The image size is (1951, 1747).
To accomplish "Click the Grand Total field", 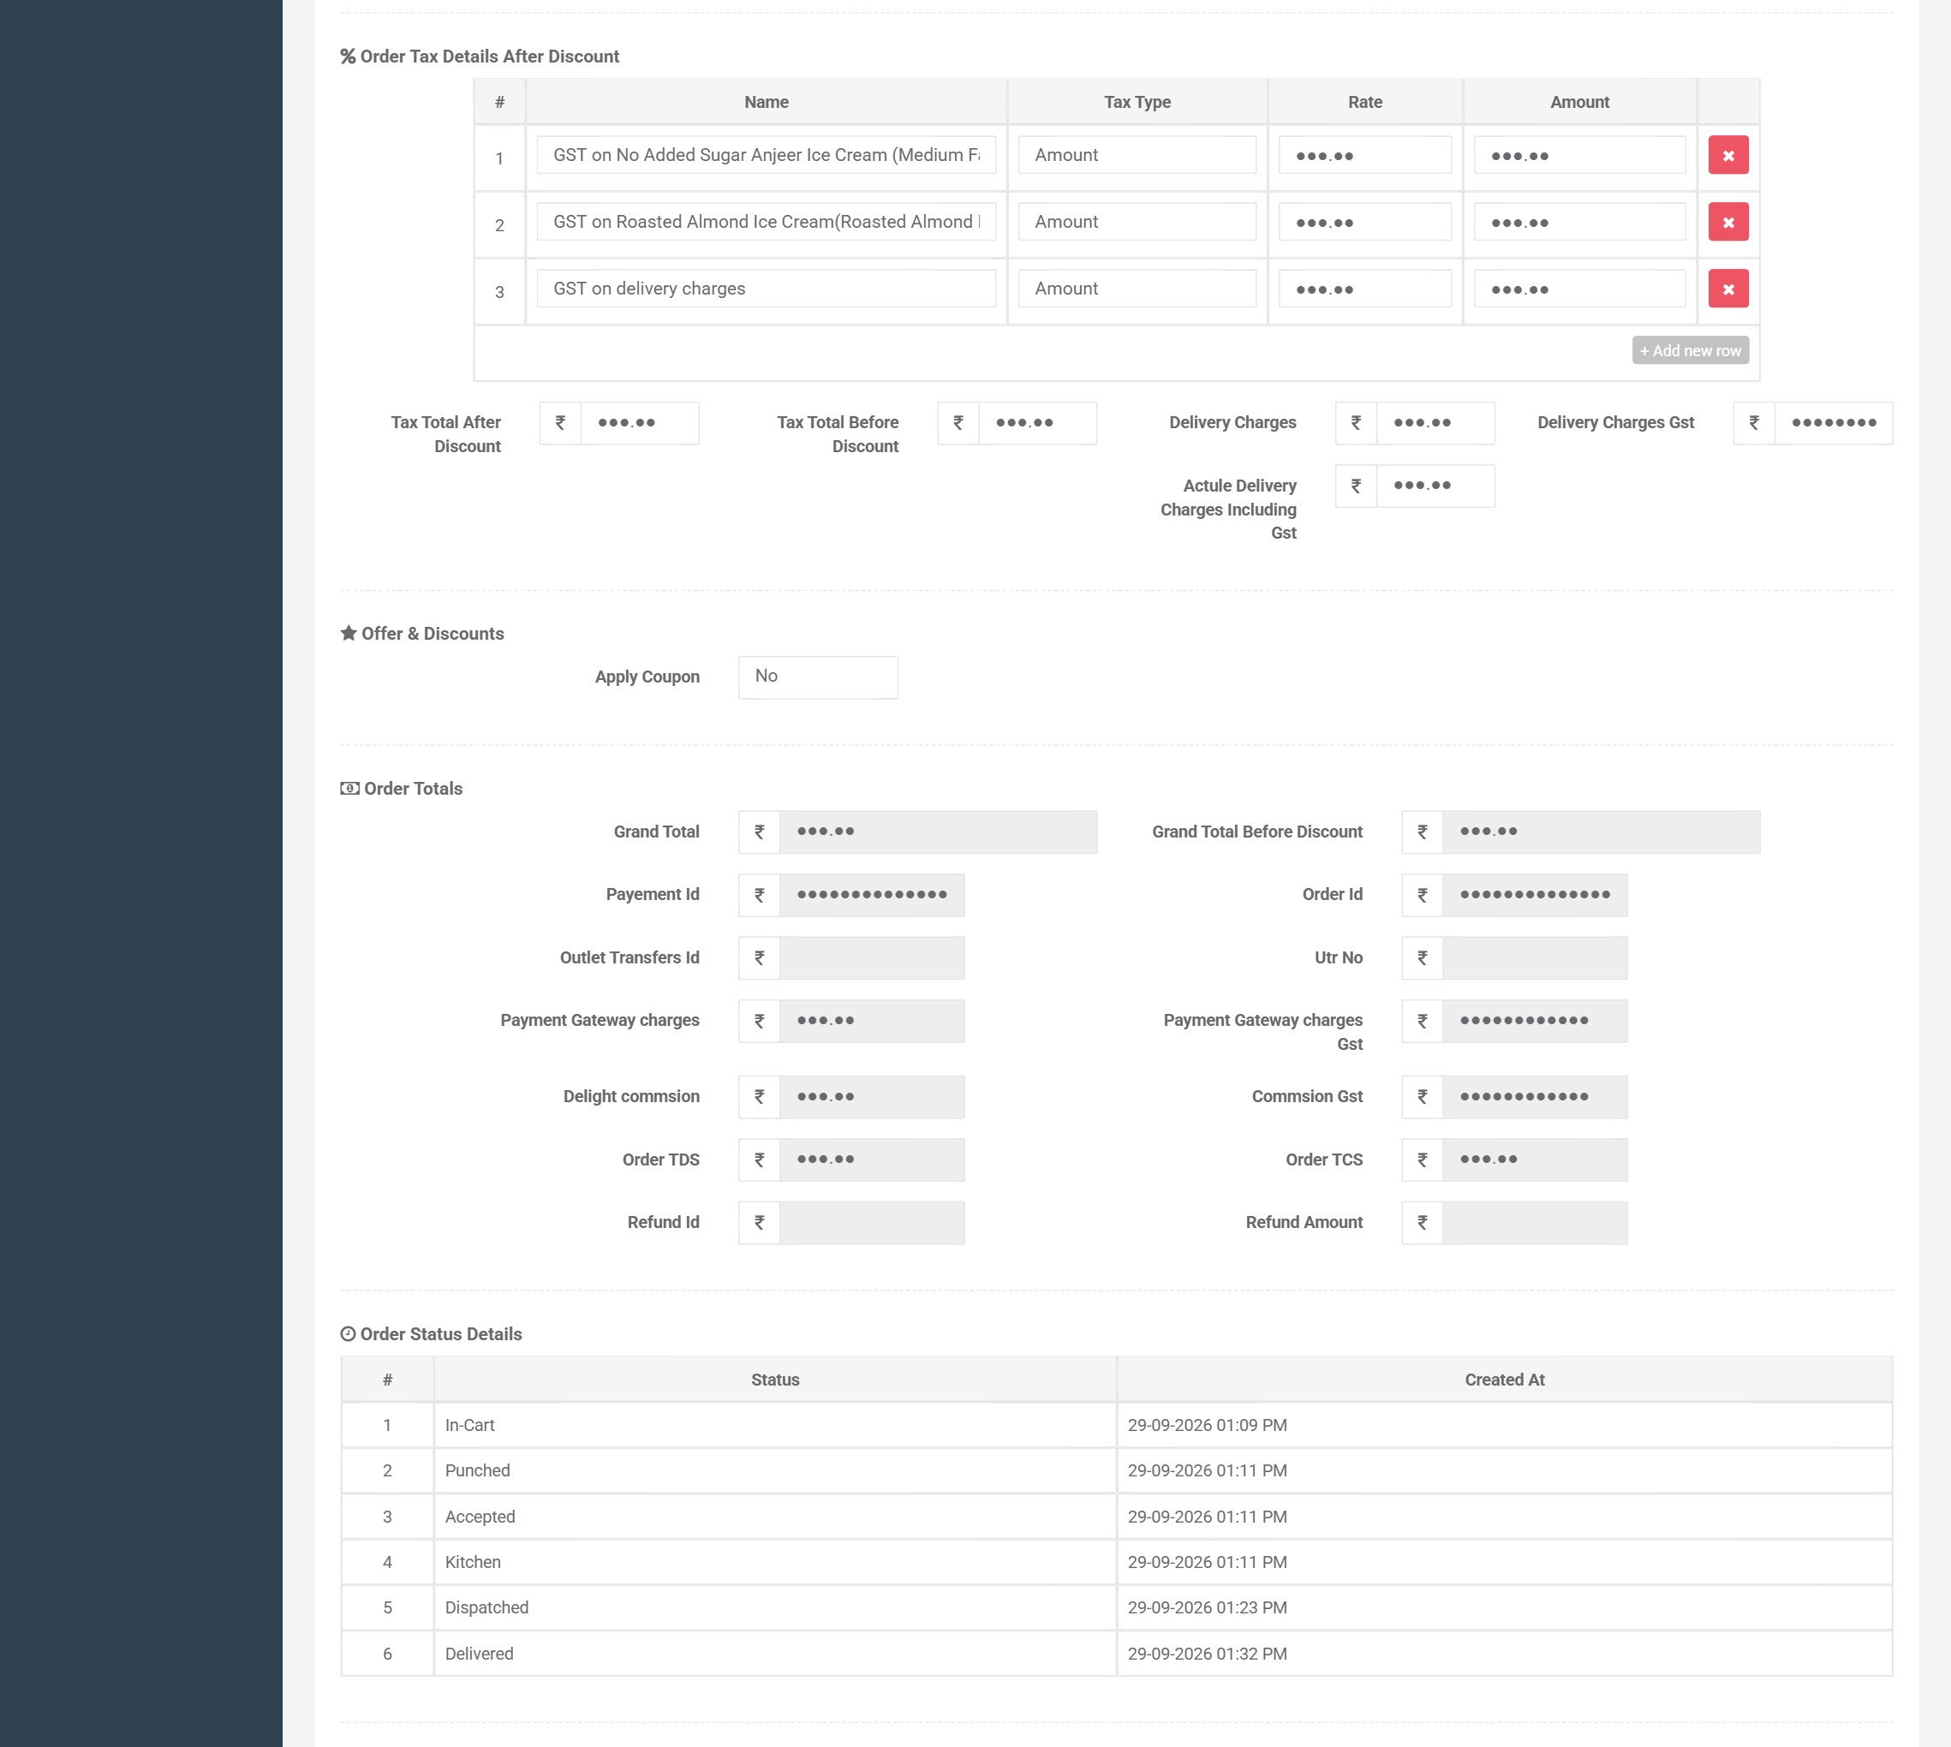I will (x=937, y=832).
